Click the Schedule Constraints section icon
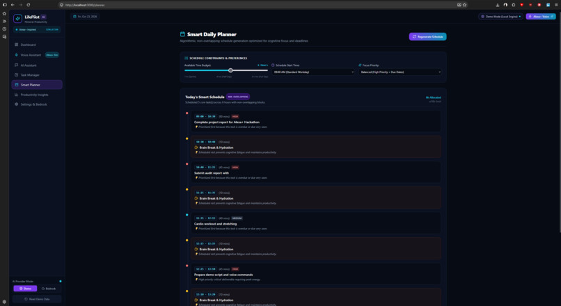This screenshot has height=306, width=561. [186, 58]
